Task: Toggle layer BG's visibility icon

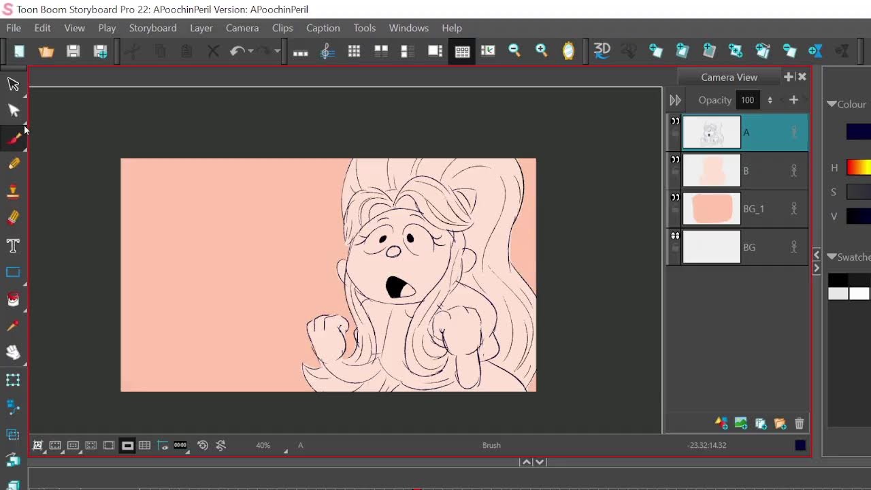Action: coord(675,236)
